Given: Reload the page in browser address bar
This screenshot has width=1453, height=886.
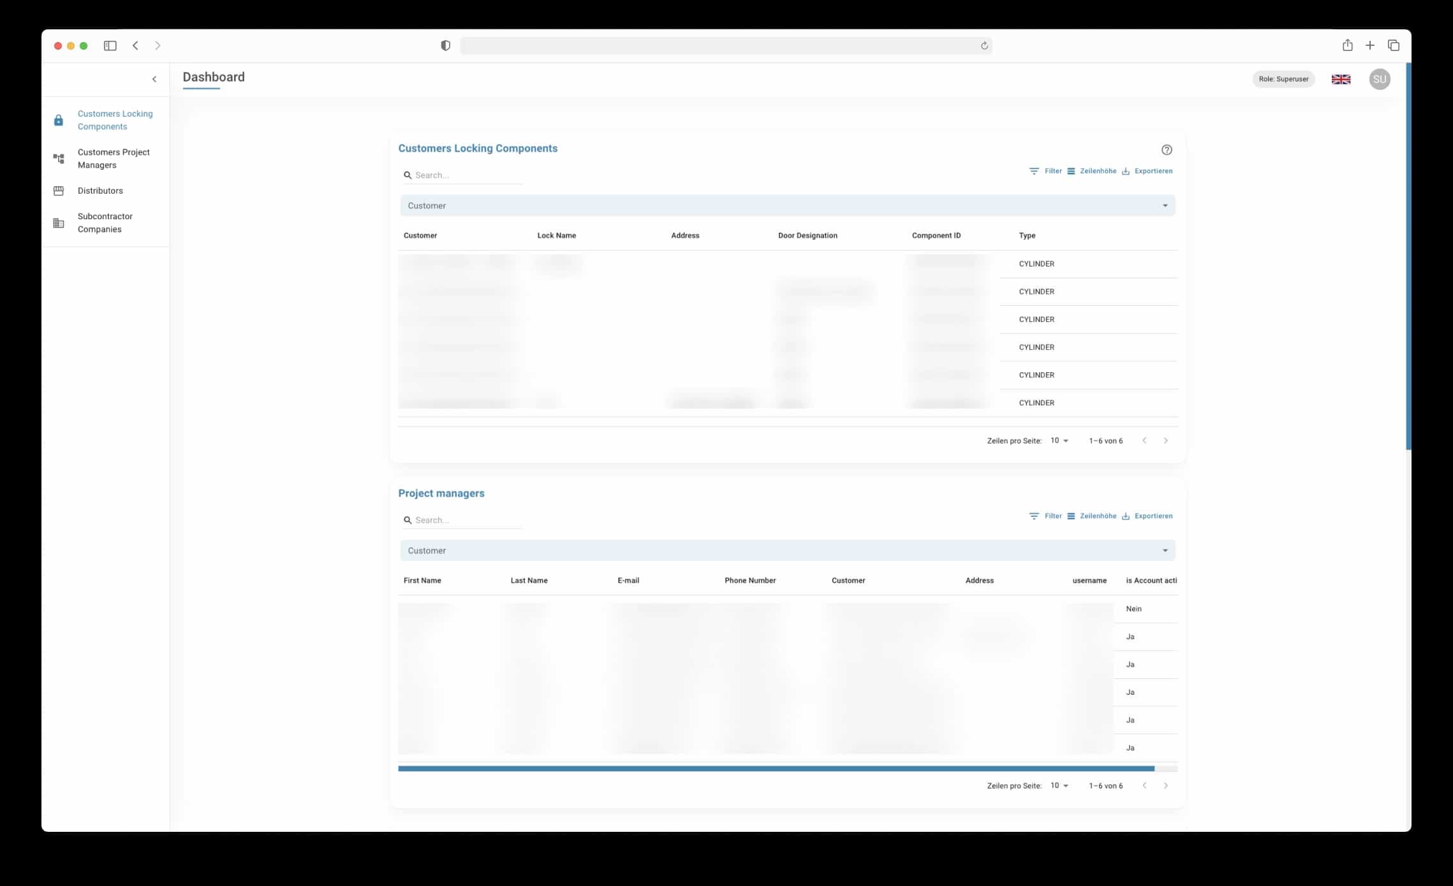Looking at the screenshot, I should 984,45.
